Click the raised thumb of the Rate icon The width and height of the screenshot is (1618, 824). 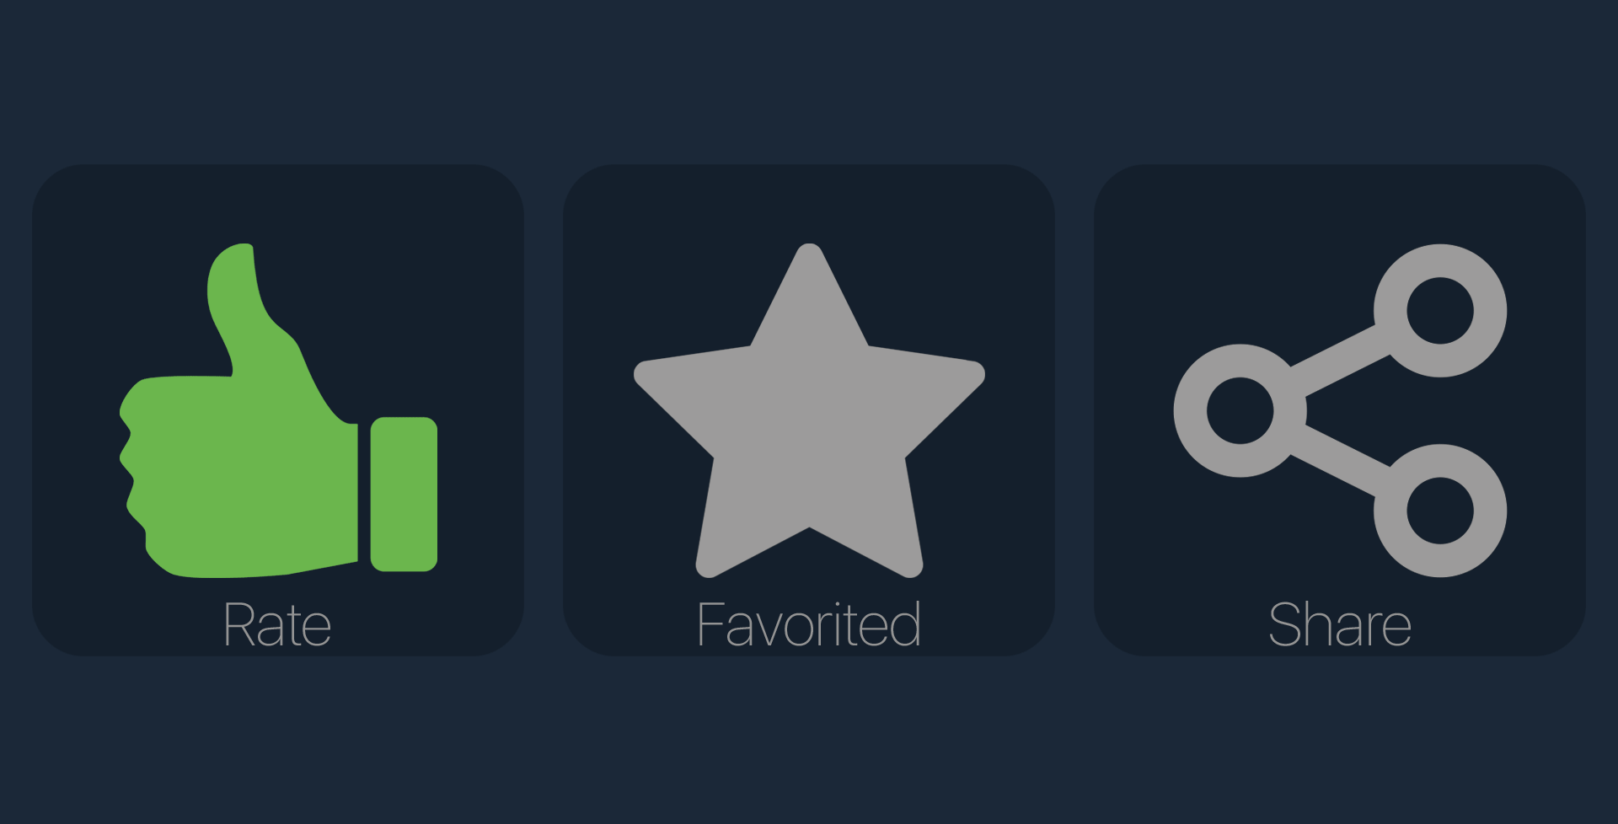pyautogui.click(x=238, y=308)
